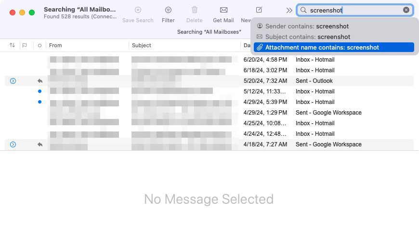Expand the thread on the 4/18/24 message
Screen dimensions: 419x248
(x=13, y=144)
